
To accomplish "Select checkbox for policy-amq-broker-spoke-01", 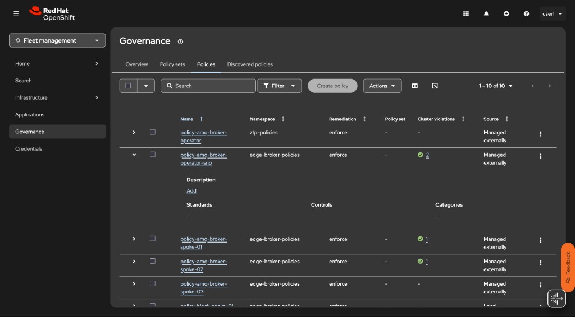I will point(153,239).
